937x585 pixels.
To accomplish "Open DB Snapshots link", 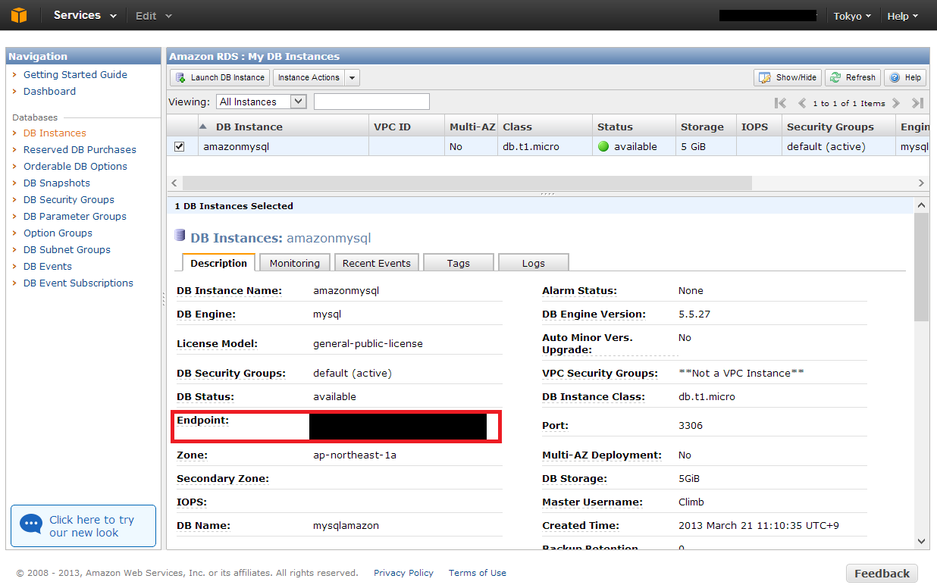I will point(57,183).
